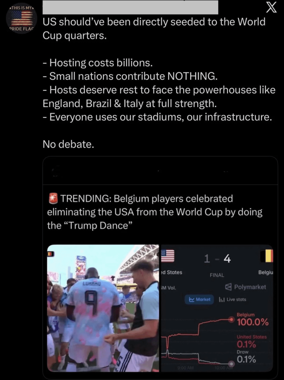This screenshot has height=380, width=284.
Task: Click the redacted username bar at top
Action: coord(130,7)
